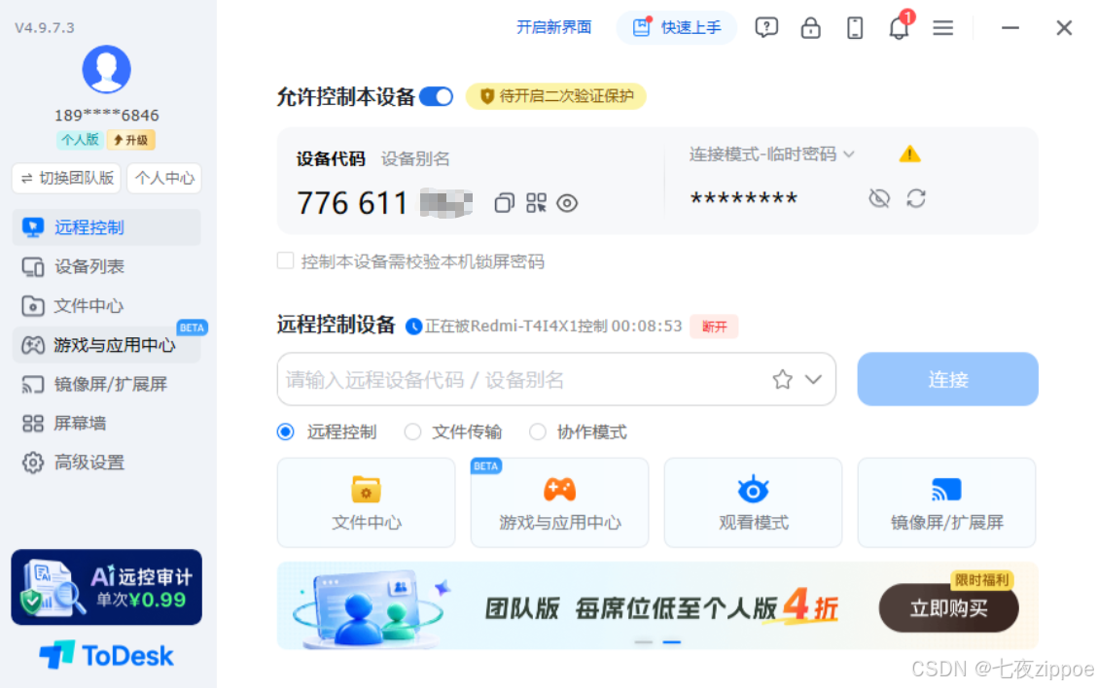Open 镜像屏/扩展屏 in the sidebar
Viewport: 1098px width, 688px height.
[106, 384]
